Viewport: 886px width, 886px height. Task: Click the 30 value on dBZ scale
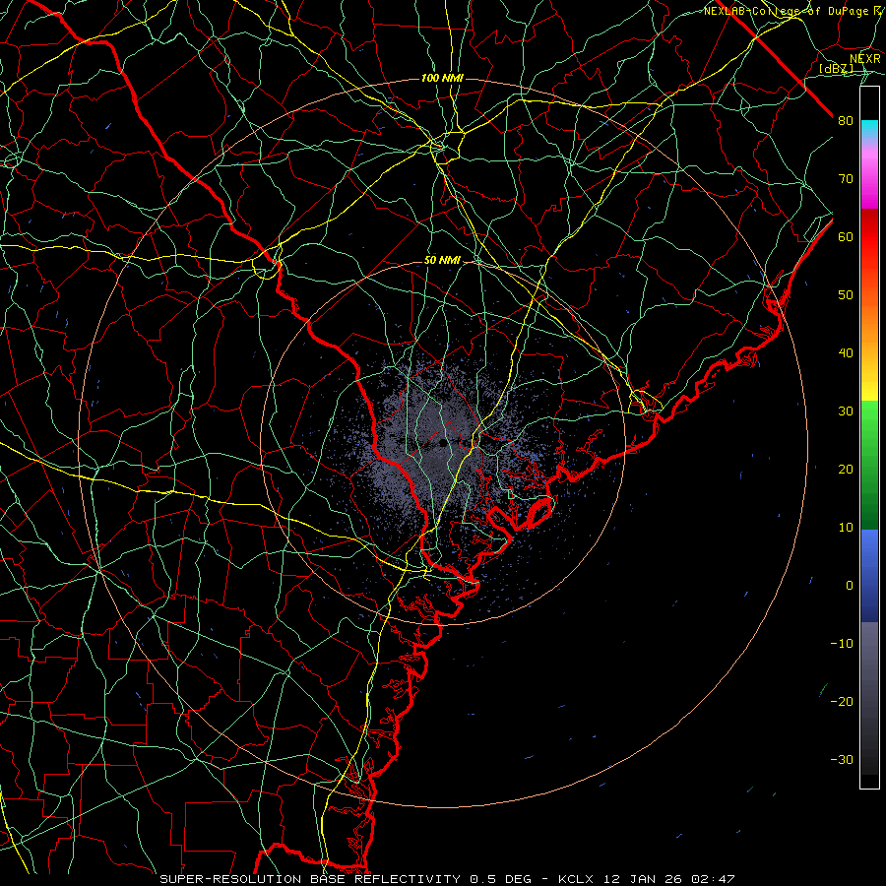coord(846,411)
